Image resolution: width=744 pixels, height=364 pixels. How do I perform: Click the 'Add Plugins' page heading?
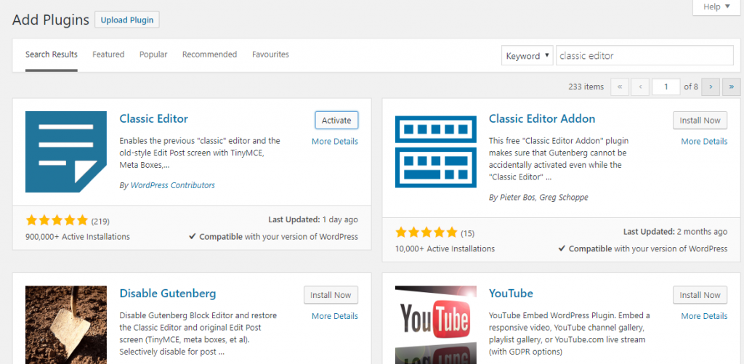51,20
